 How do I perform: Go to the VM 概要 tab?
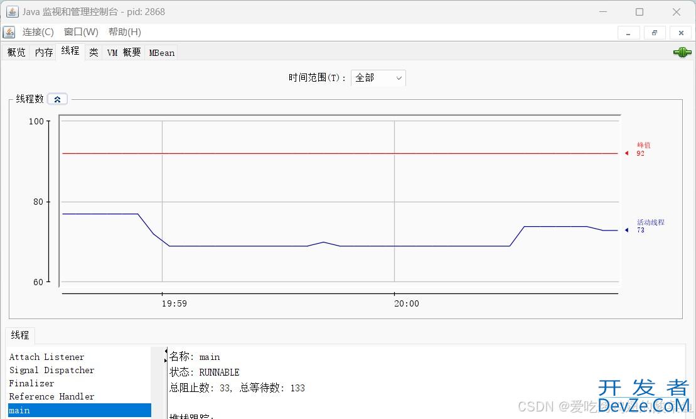click(x=124, y=53)
